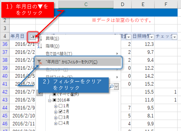Expand the 2月 tree node
The height and width of the screenshot is (131, 181).
(x=56, y=112)
